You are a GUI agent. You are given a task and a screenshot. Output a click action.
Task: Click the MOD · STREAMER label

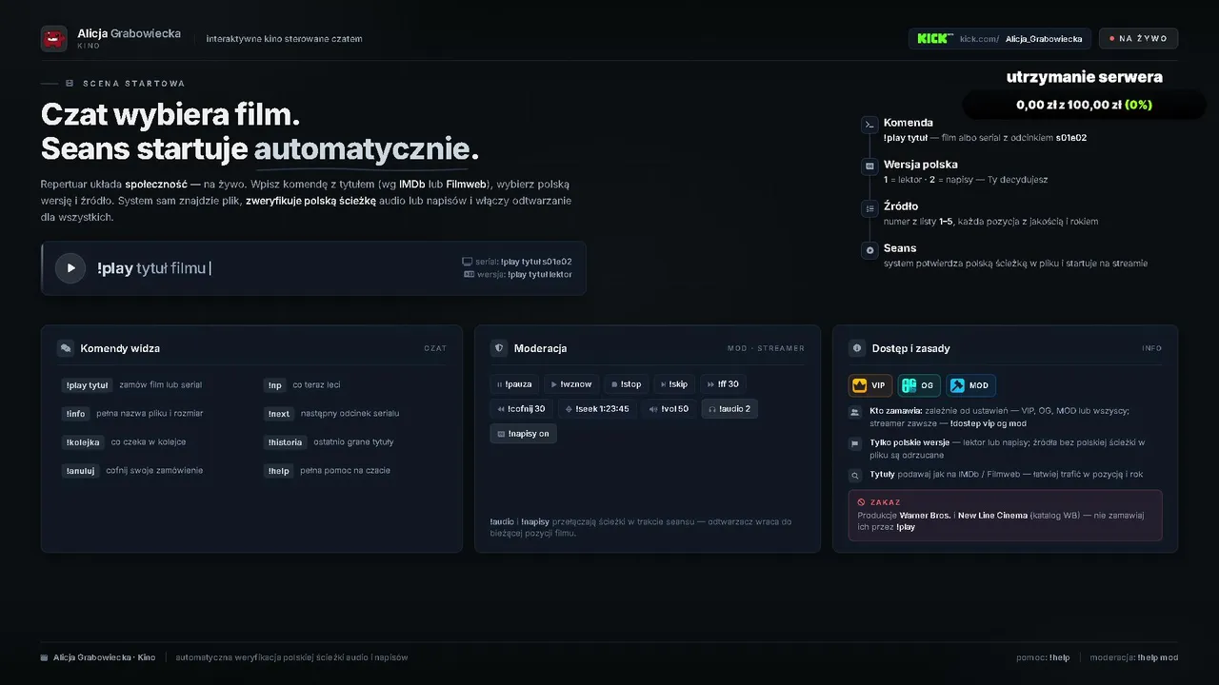click(766, 349)
